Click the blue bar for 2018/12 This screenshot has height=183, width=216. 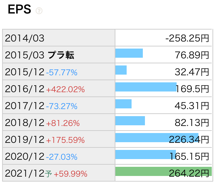pyautogui.click(x=130, y=121)
